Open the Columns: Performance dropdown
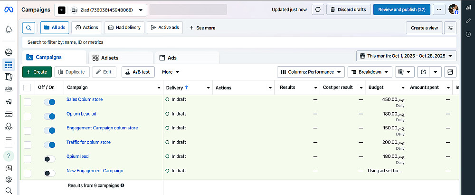The image size is (475, 195). coord(311,72)
